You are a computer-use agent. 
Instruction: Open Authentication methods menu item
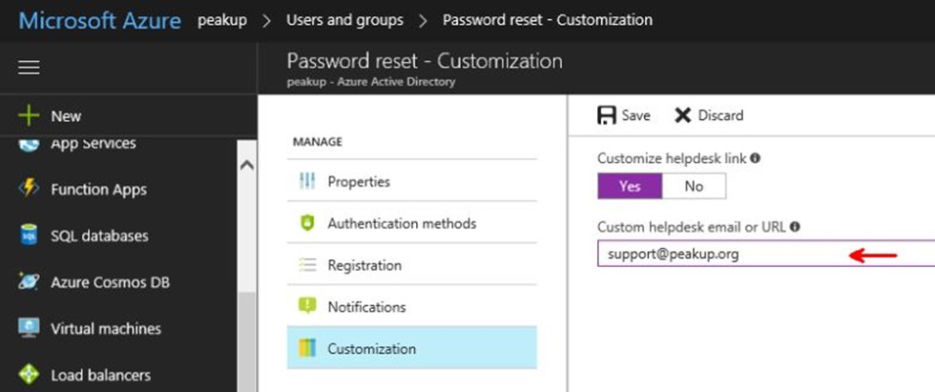[411, 223]
